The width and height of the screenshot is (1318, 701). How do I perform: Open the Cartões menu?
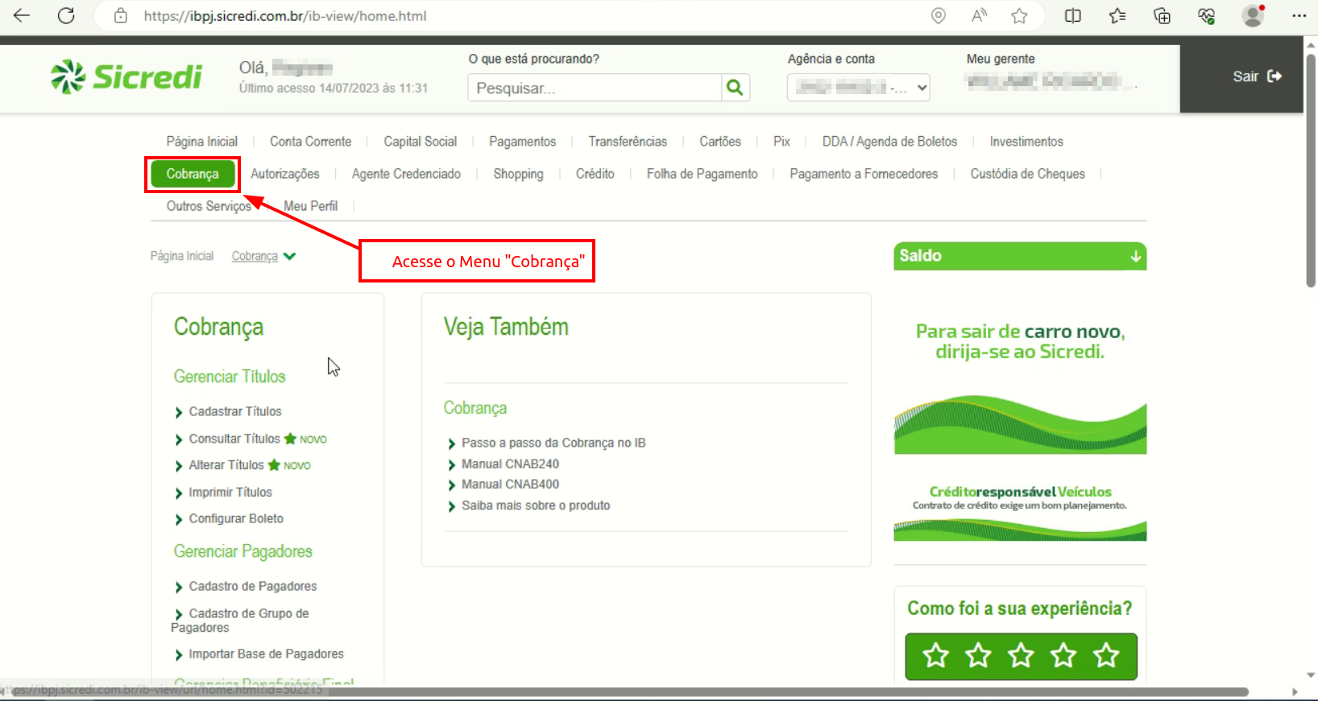click(720, 141)
